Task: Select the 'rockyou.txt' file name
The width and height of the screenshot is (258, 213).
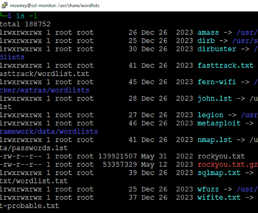Action: click(x=221, y=156)
